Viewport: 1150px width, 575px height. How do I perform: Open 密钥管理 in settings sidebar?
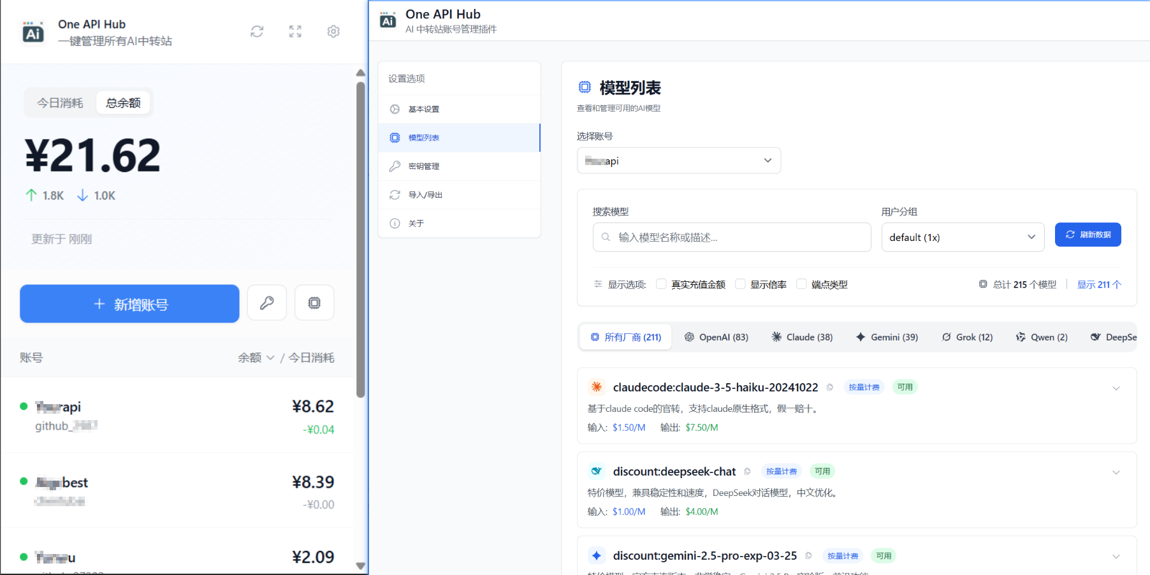click(x=459, y=166)
